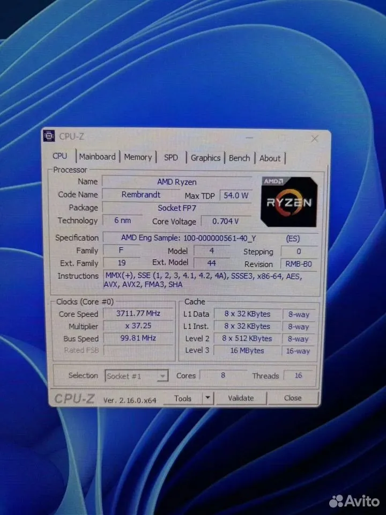This screenshot has height=515, width=386.
Task: Click the Core Speed value 3711.77 MHz
Action: pos(138,313)
